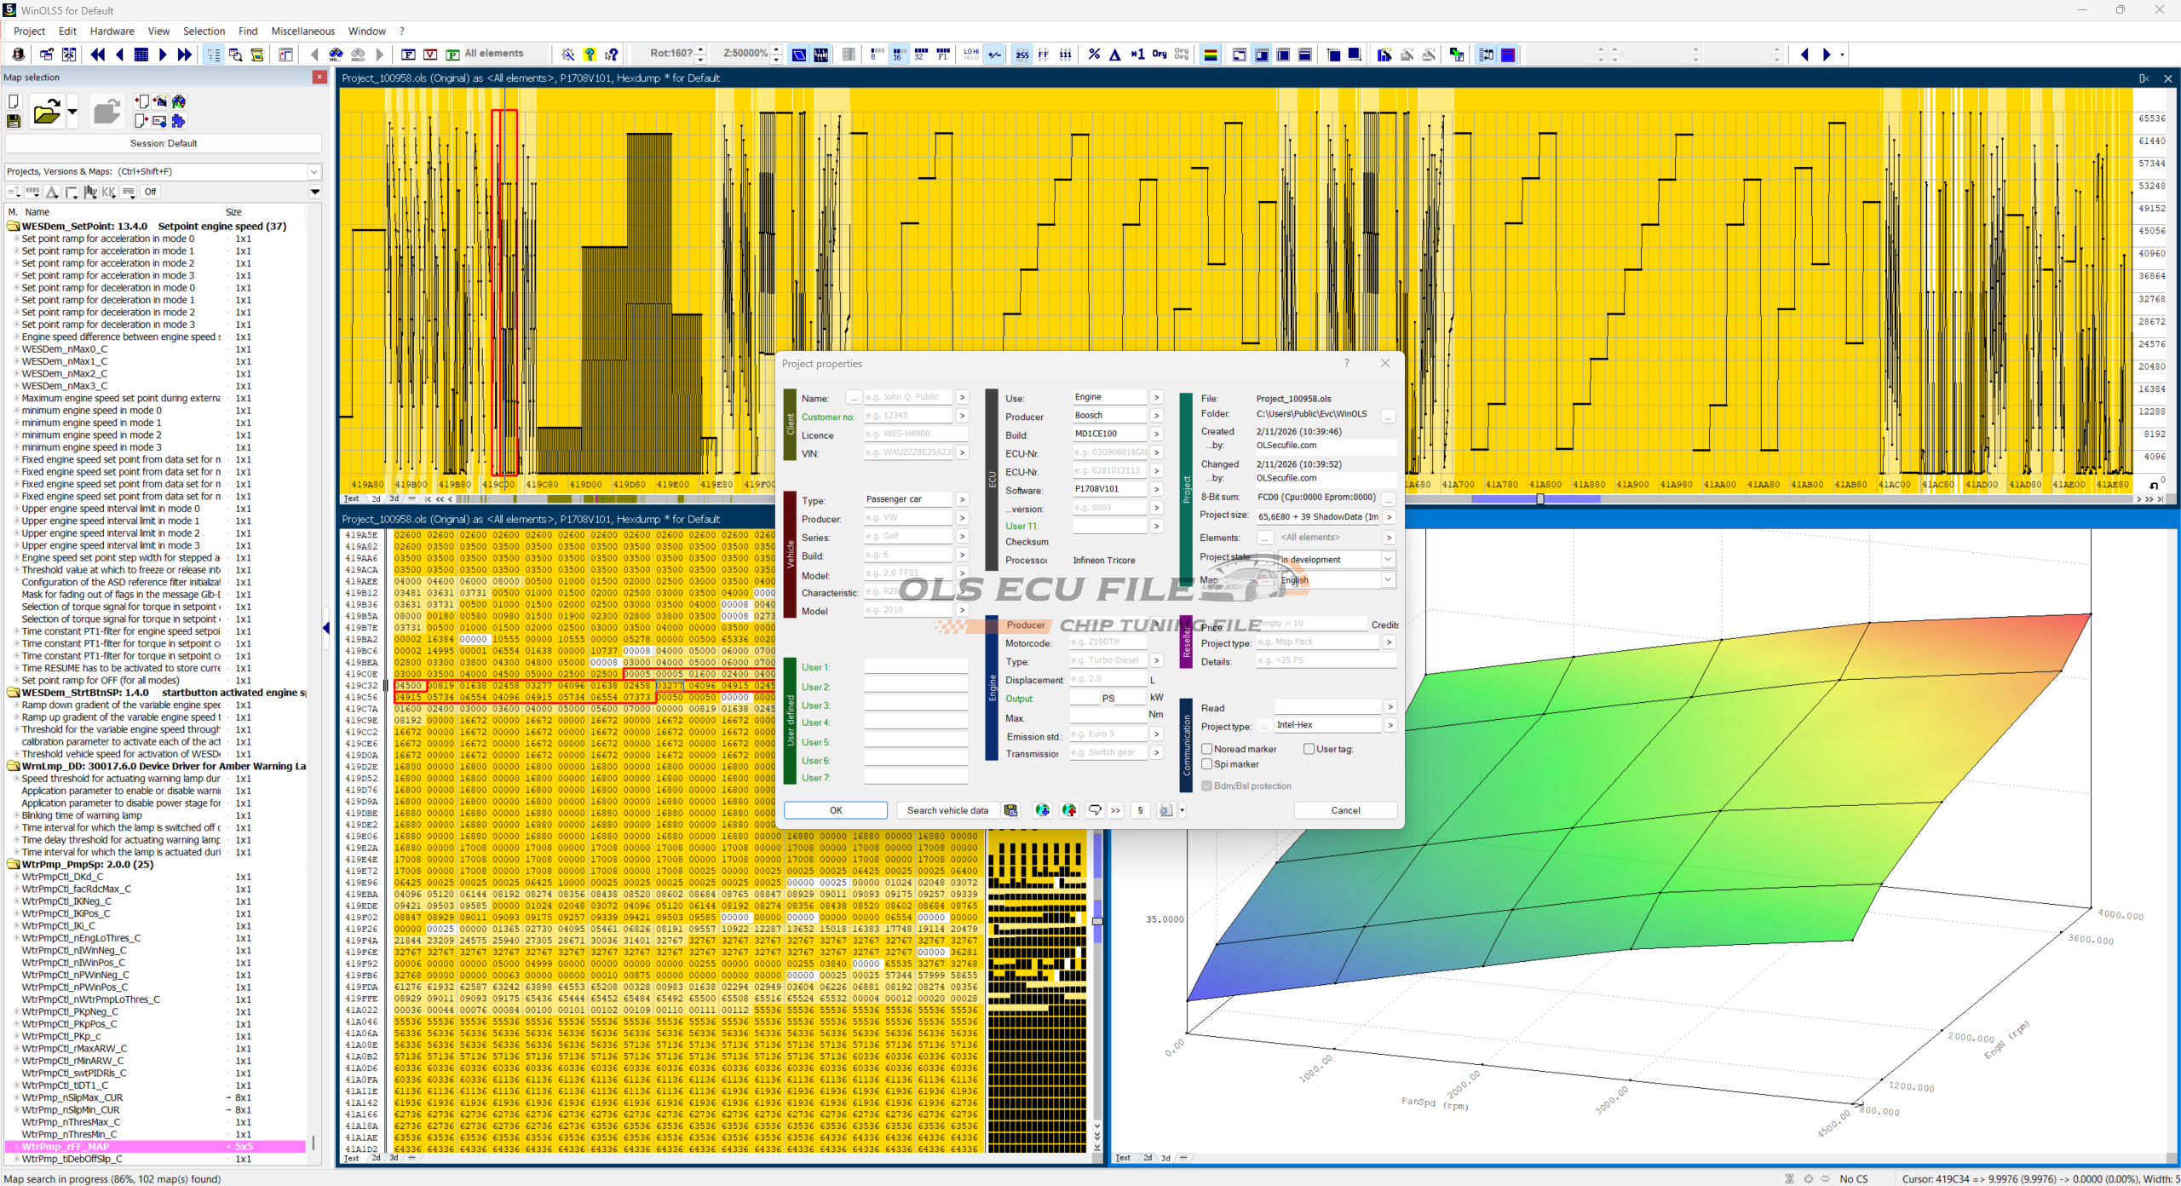
Task: Open the Hardware menu
Action: [112, 31]
